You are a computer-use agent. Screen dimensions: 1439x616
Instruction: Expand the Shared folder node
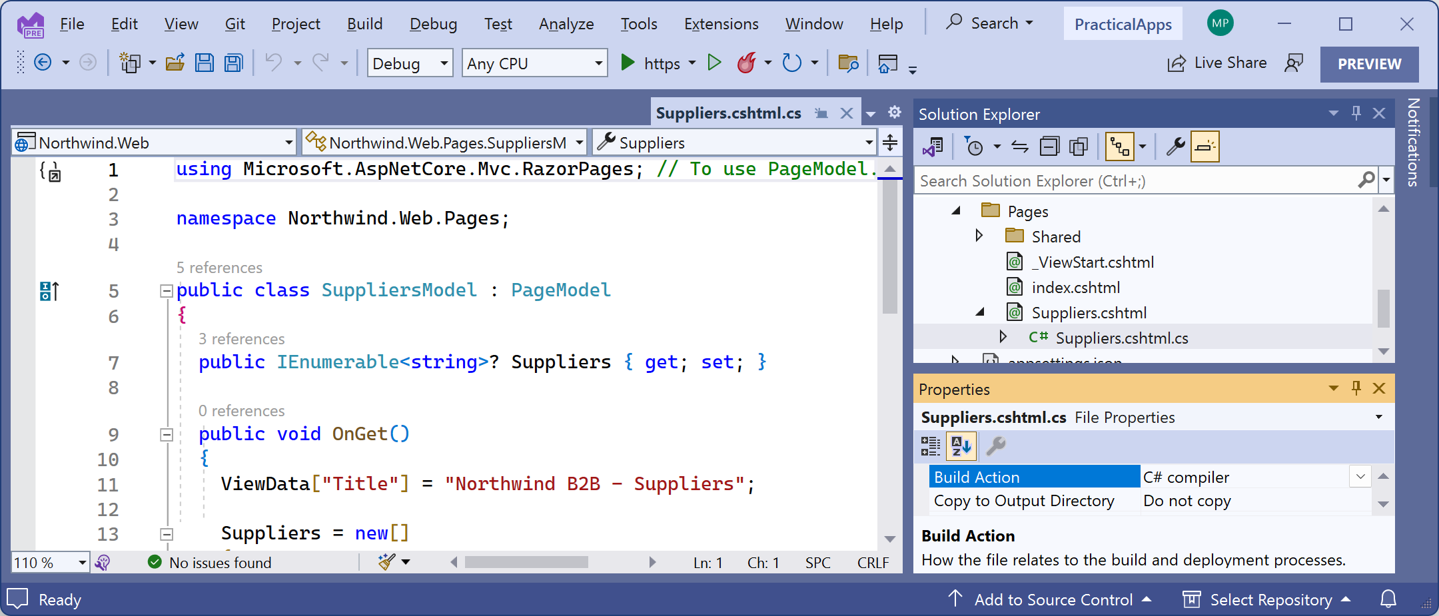979,236
